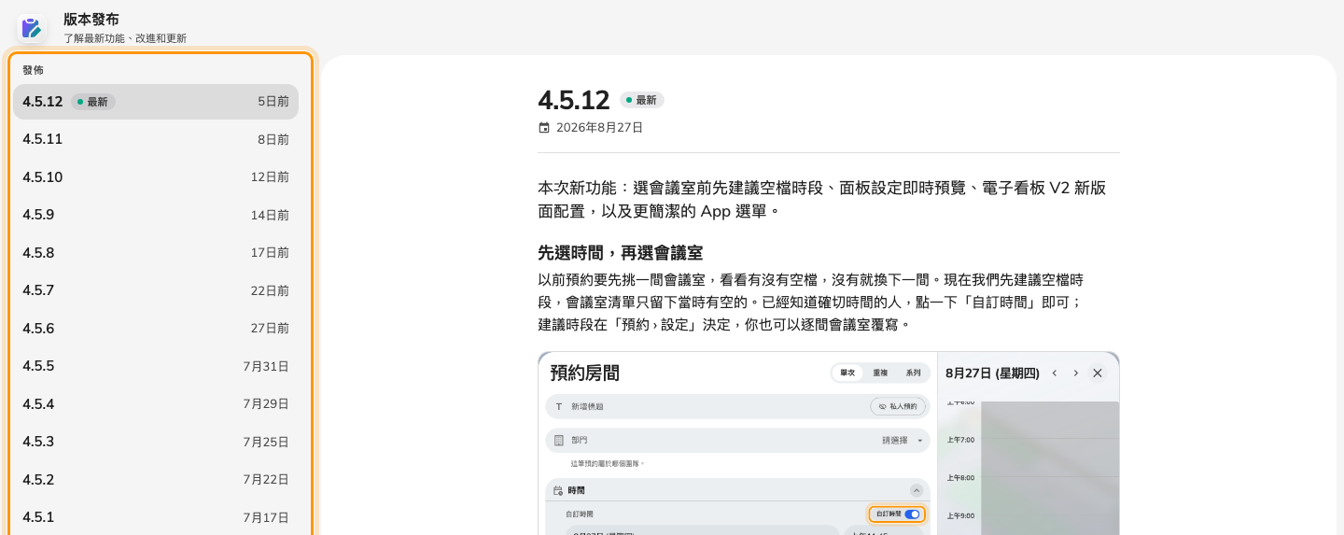Click the subtitle 了解最新功能、改進和更新
1344x535 pixels.
125,38
